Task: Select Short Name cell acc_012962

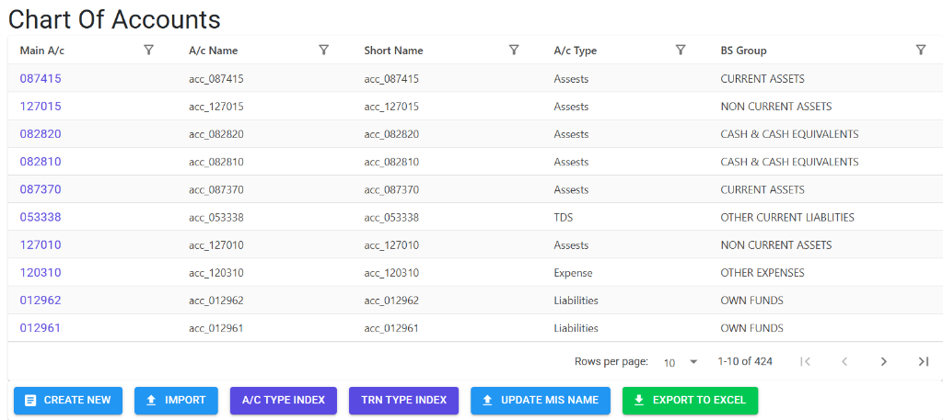Action: pyautogui.click(x=391, y=301)
